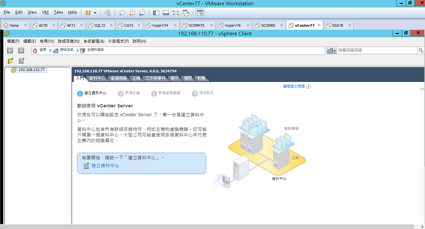Click the 詳細目錄 breadcrumb icon
Image resolution: width=425 pixels, height=229 pixels.
[56, 51]
